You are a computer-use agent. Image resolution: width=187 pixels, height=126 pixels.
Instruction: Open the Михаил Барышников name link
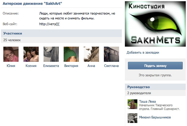[155, 117]
